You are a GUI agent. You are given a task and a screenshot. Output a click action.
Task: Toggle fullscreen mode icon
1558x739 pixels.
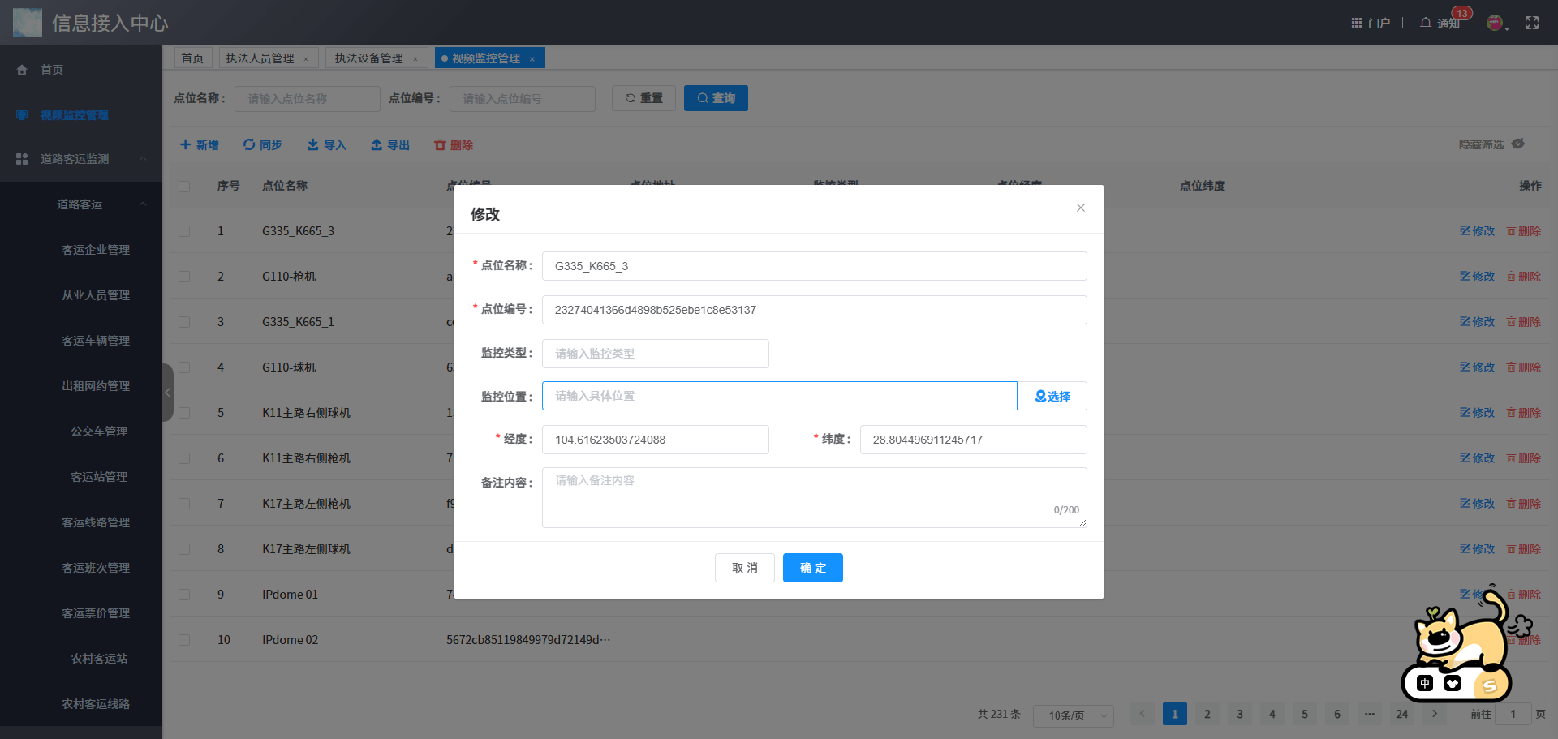point(1531,23)
